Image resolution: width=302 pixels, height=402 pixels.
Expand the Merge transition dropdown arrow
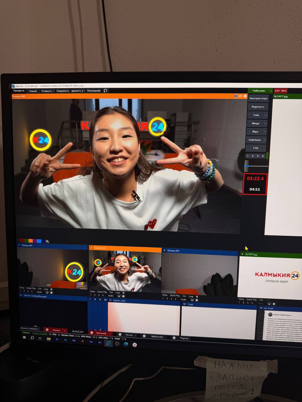click(x=266, y=123)
